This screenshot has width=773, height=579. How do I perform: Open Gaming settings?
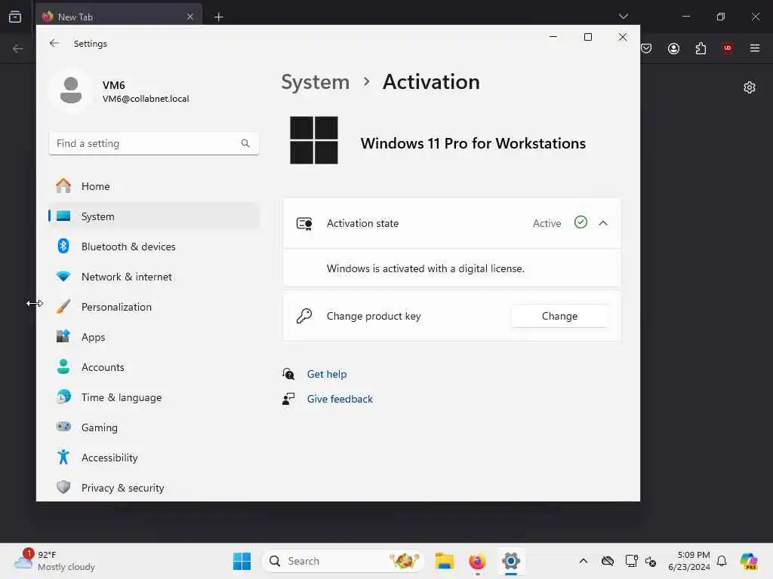point(154,427)
